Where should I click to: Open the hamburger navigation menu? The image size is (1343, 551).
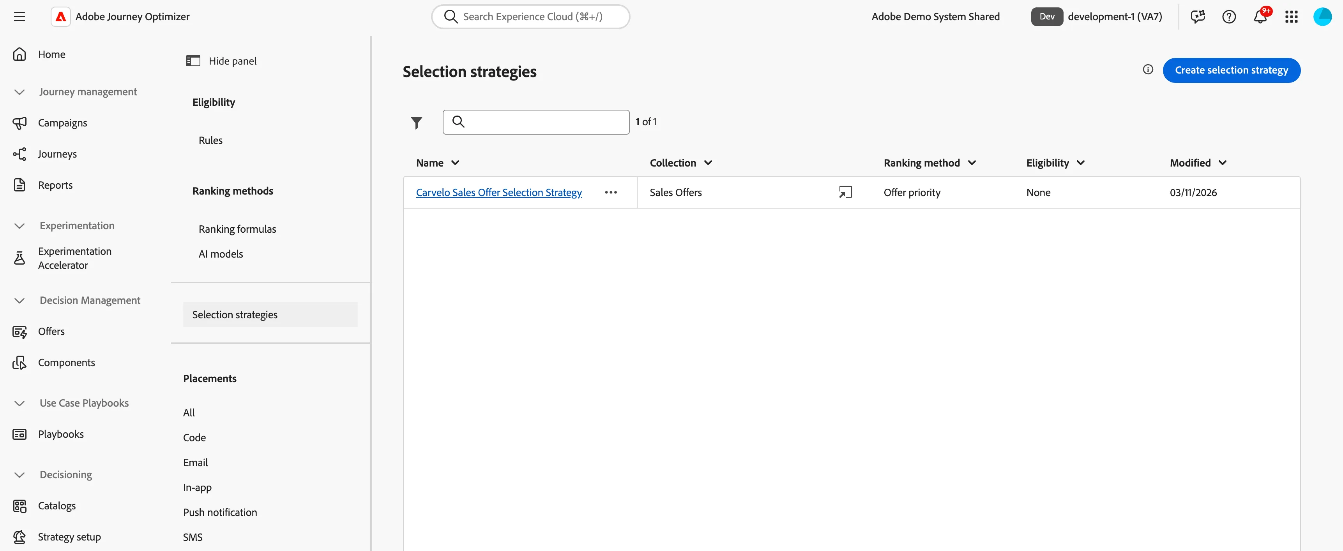[x=19, y=17]
